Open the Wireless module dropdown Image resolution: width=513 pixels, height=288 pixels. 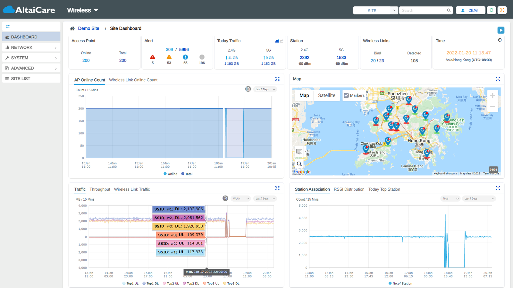point(82,10)
